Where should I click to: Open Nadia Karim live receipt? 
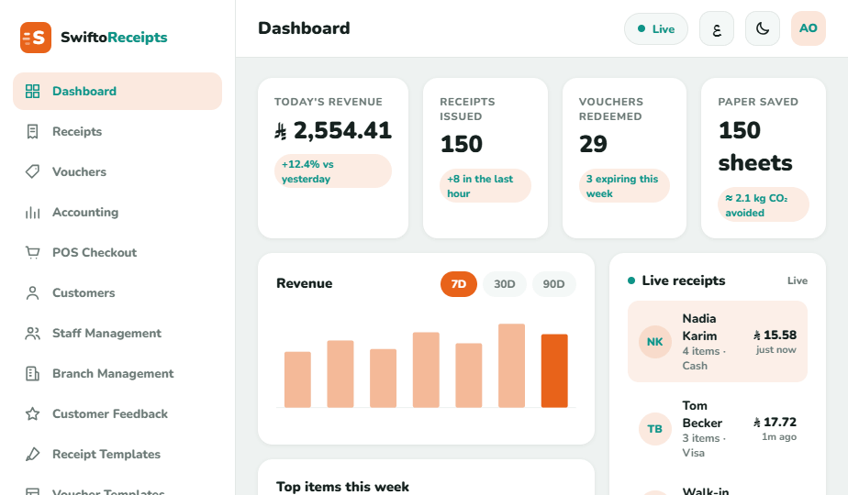[718, 342]
